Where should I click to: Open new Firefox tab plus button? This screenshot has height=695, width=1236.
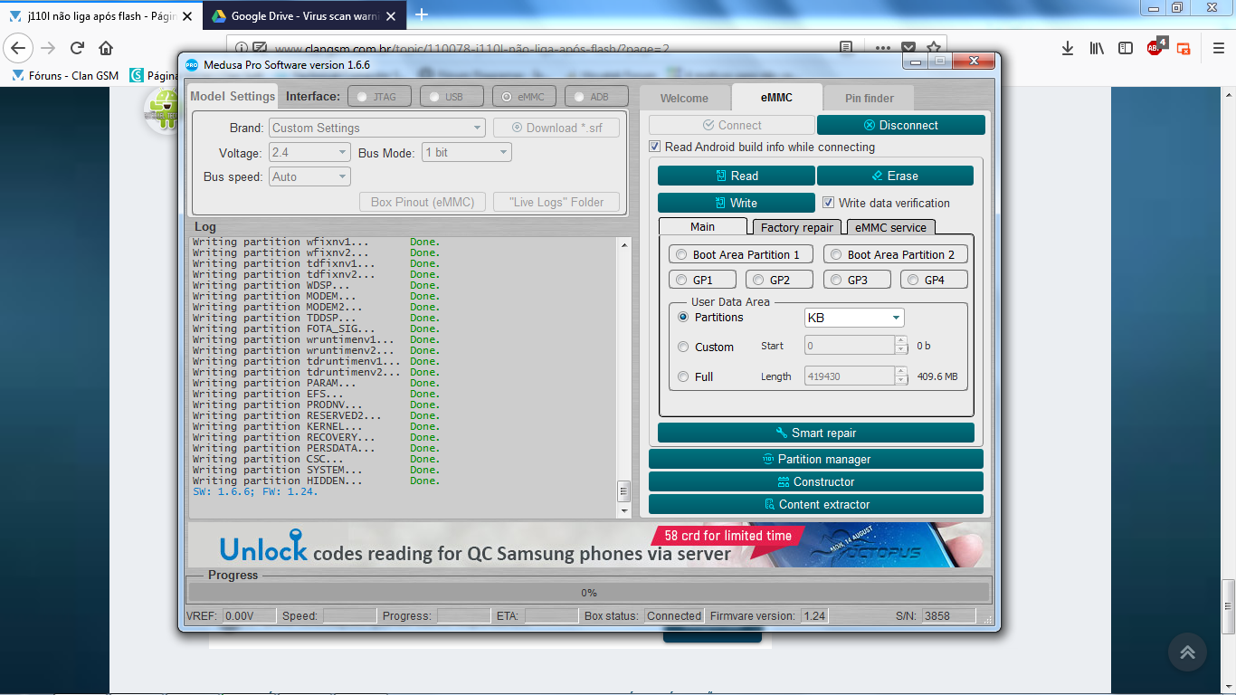pyautogui.click(x=422, y=14)
